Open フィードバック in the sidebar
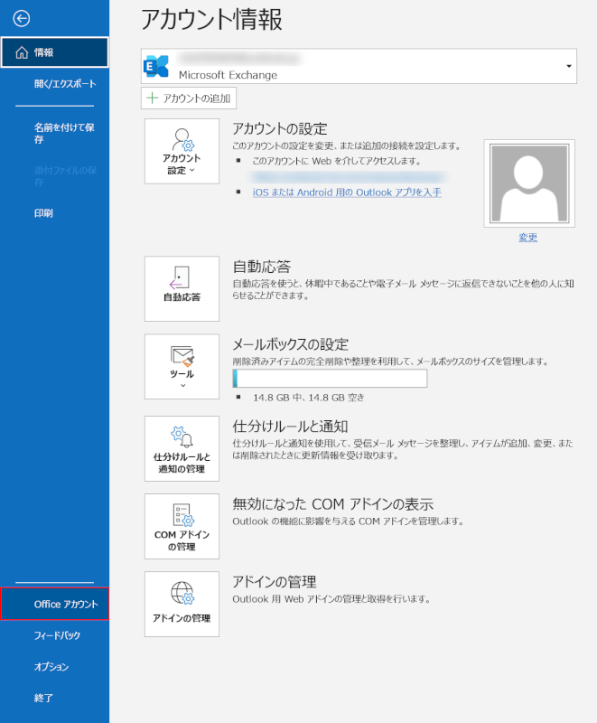The width and height of the screenshot is (597, 723). [57, 635]
